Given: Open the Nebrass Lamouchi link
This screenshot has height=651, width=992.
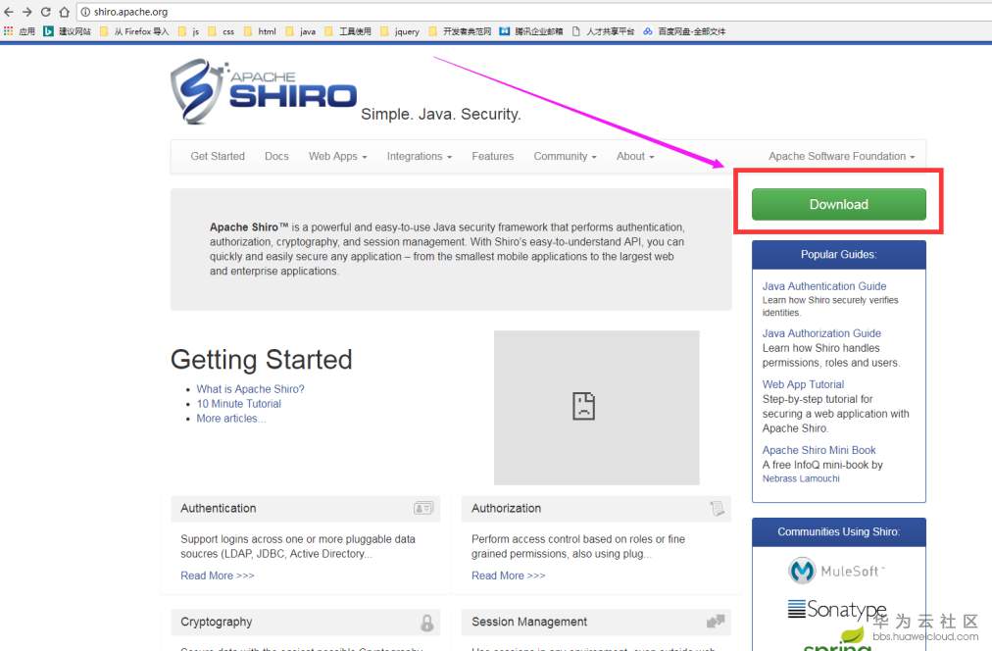Looking at the screenshot, I should [x=801, y=478].
